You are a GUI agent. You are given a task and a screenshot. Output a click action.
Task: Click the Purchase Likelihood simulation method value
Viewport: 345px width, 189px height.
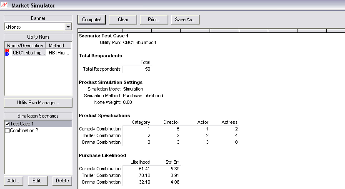pyautogui.click(x=143, y=96)
